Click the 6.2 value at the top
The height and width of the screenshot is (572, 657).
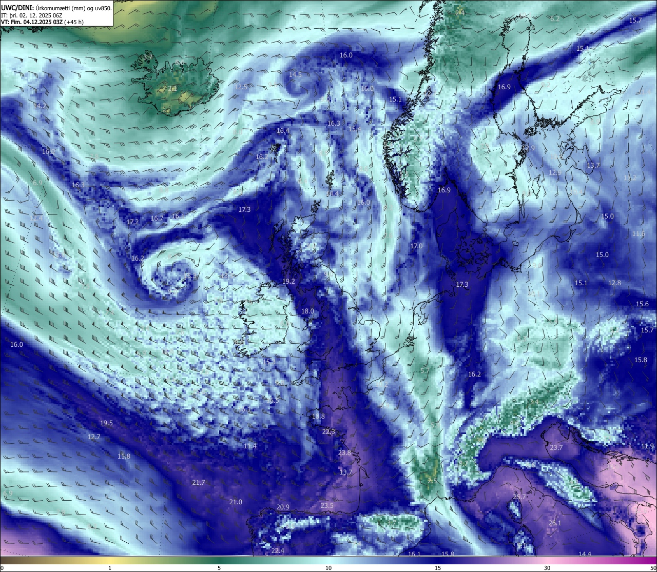point(555,19)
